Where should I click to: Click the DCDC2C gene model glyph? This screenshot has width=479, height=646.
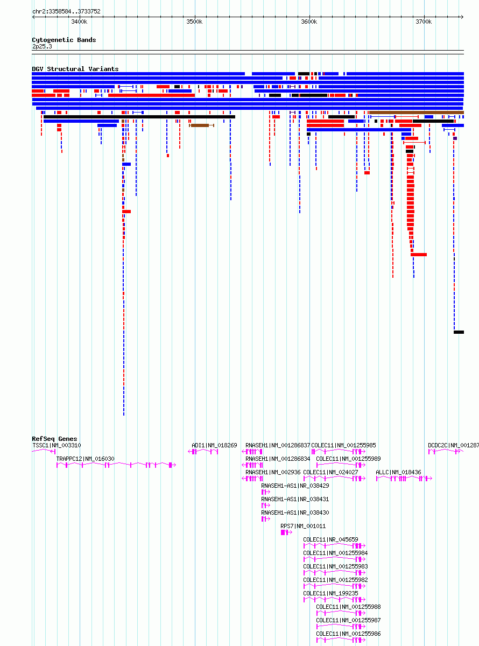(446, 451)
